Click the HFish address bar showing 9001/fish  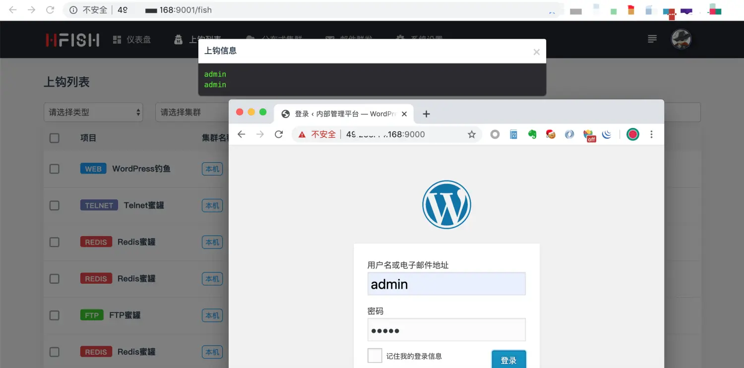(312, 10)
